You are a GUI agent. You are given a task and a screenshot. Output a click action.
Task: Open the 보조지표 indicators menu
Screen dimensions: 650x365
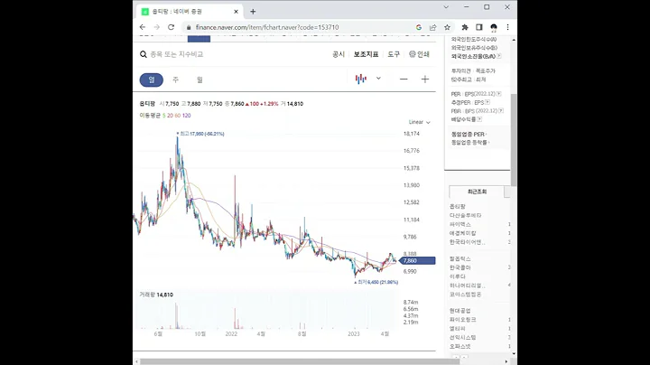click(x=366, y=54)
